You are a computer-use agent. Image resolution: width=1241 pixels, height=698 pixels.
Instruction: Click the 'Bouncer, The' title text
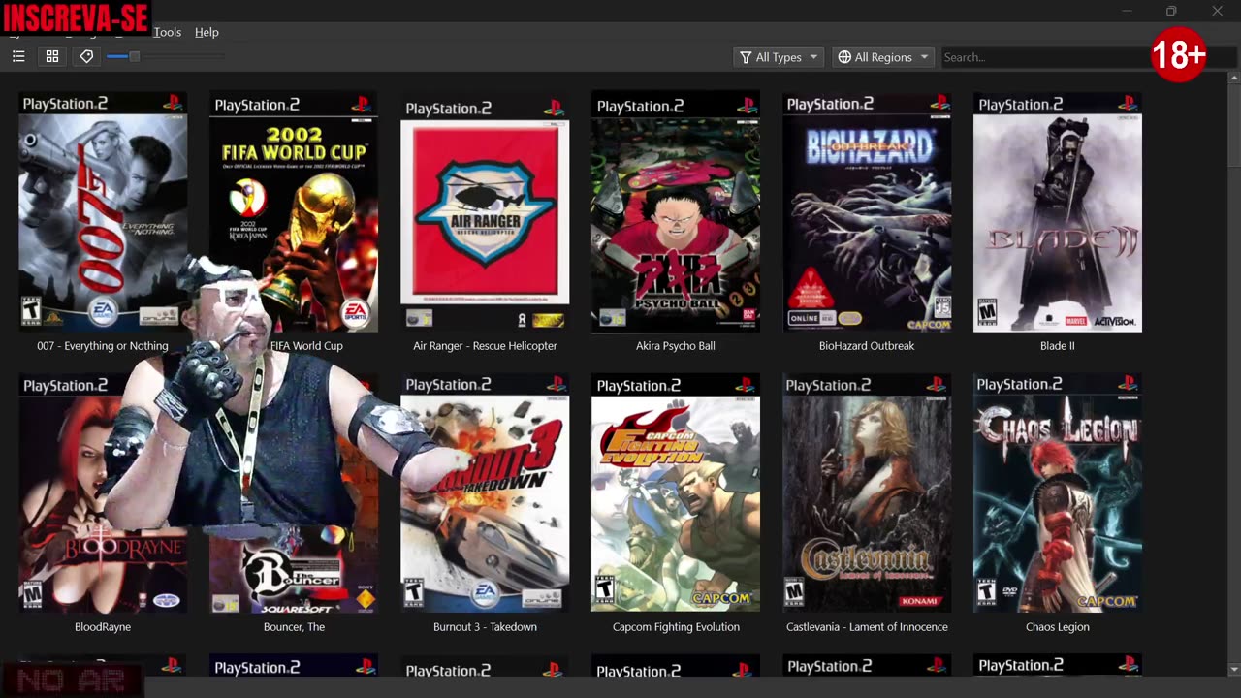click(294, 627)
